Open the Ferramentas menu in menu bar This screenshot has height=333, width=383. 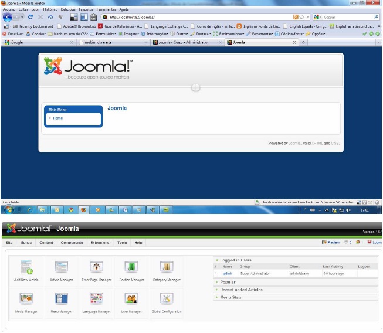(x=106, y=9)
